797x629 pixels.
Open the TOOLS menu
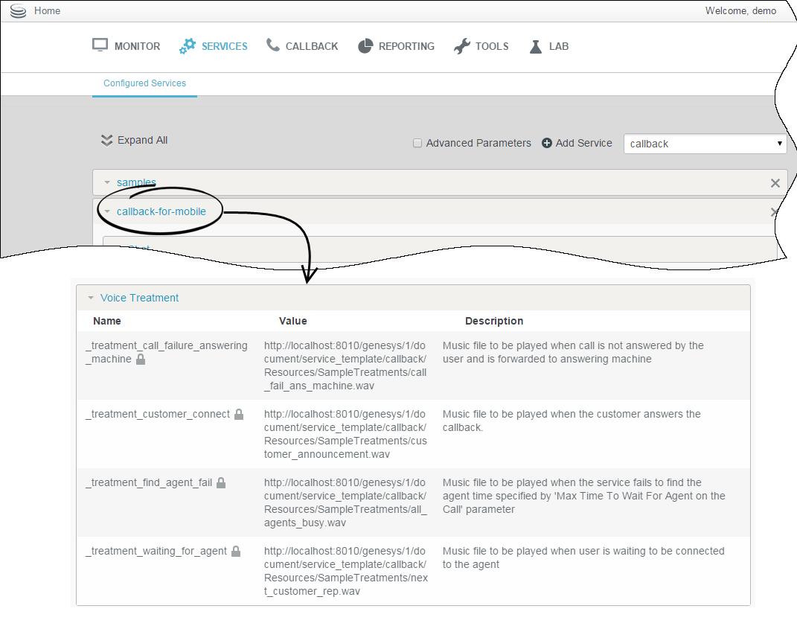click(x=491, y=46)
